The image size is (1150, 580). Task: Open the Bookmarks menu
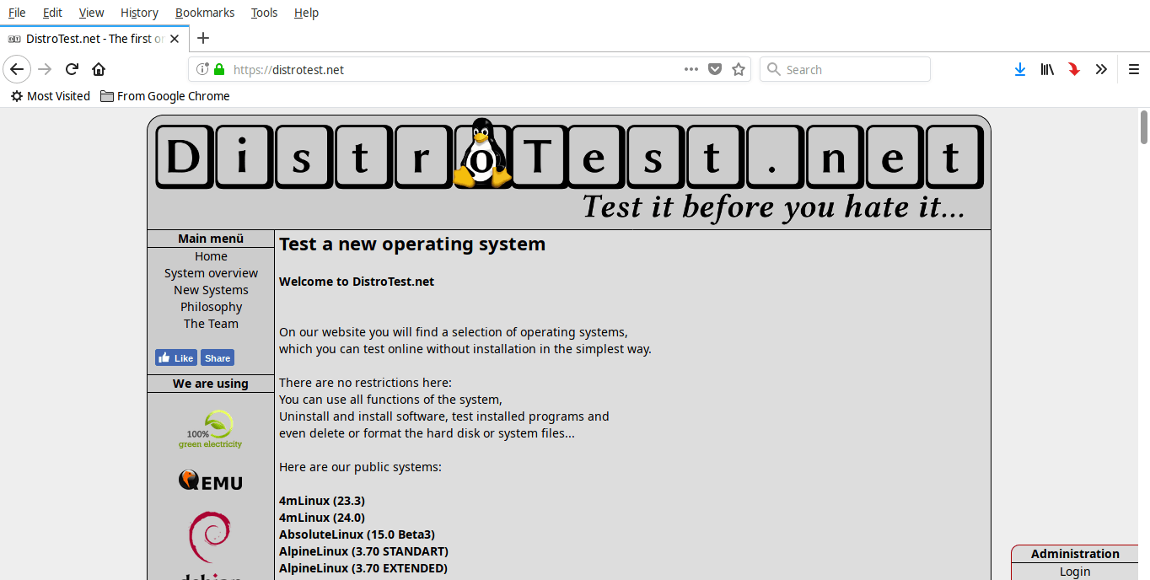205,12
